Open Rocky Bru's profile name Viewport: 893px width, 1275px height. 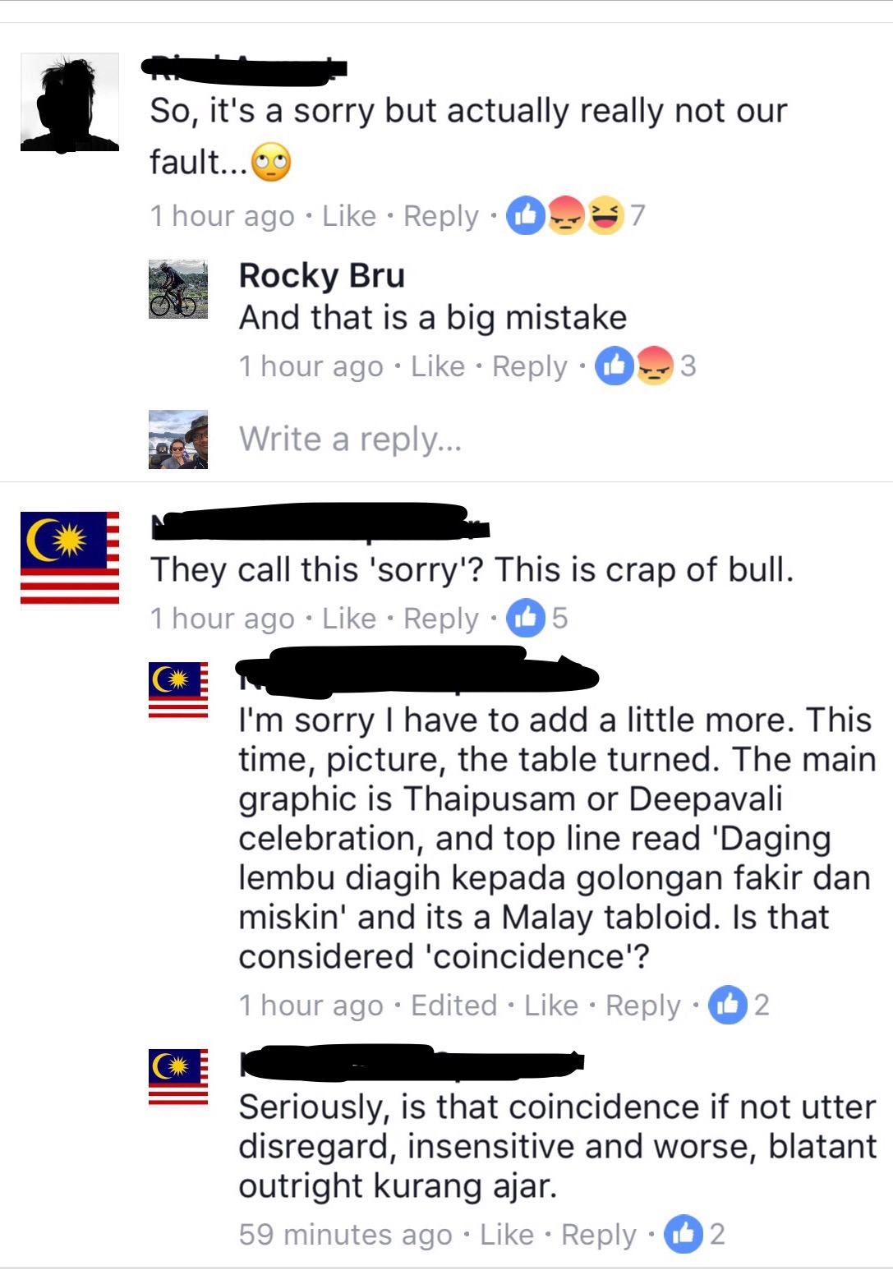[x=322, y=275]
